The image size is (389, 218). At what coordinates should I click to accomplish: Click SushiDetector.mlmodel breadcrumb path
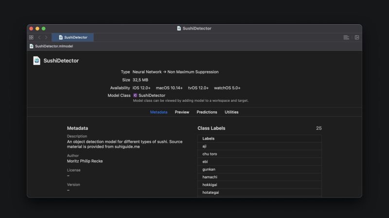click(x=54, y=46)
